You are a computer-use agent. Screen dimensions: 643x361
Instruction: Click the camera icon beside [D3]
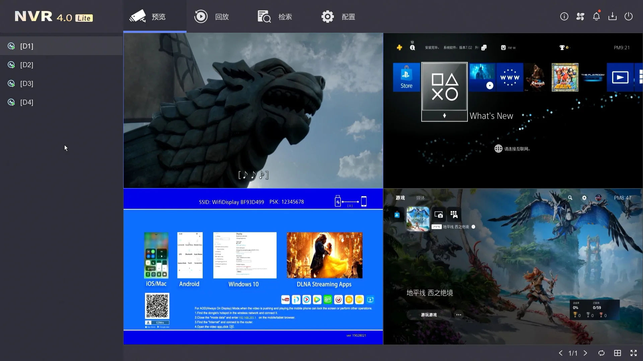pos(11,84)
